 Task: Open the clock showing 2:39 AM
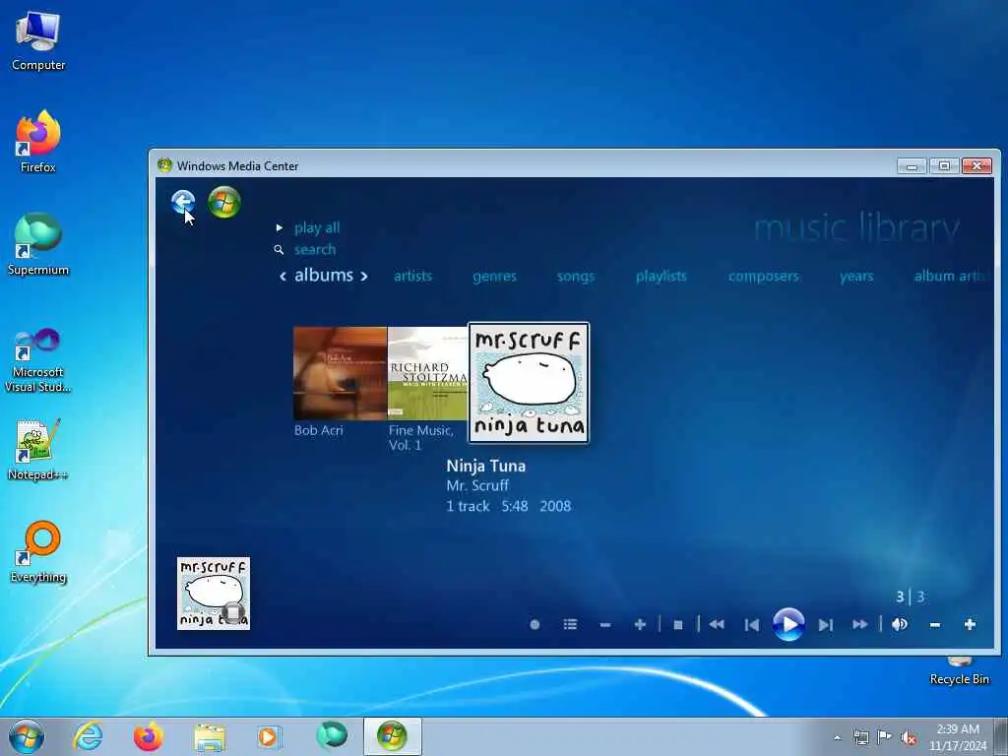pyautogui.click(x=957, y=737)
